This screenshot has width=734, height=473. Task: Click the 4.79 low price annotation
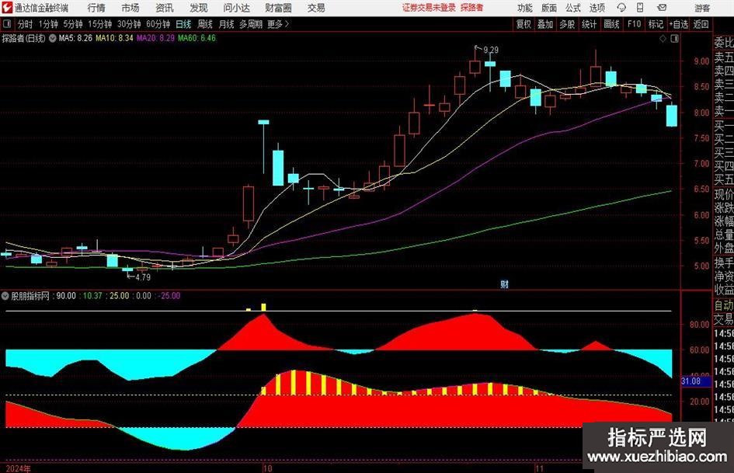(x=143, y=277)
